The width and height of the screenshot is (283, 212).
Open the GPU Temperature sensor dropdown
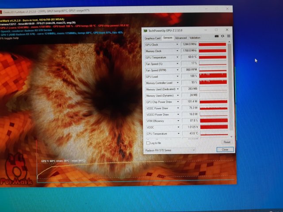tap(177, 57)
